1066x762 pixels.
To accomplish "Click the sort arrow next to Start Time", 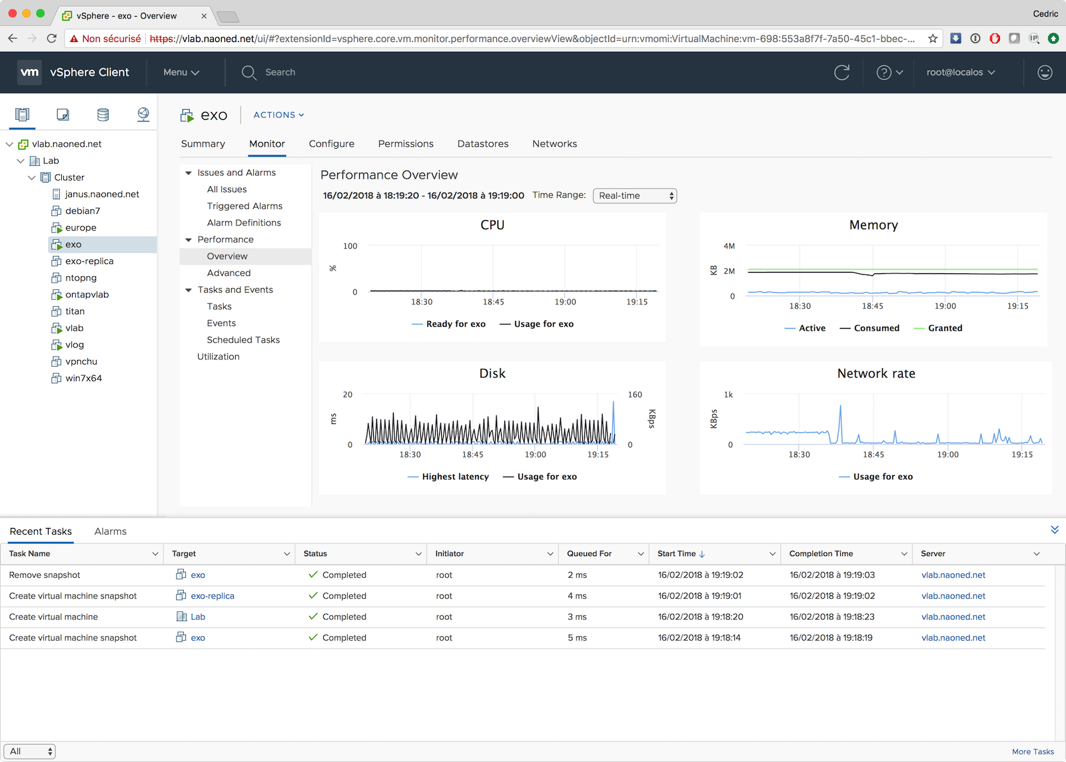I will 702,554.
